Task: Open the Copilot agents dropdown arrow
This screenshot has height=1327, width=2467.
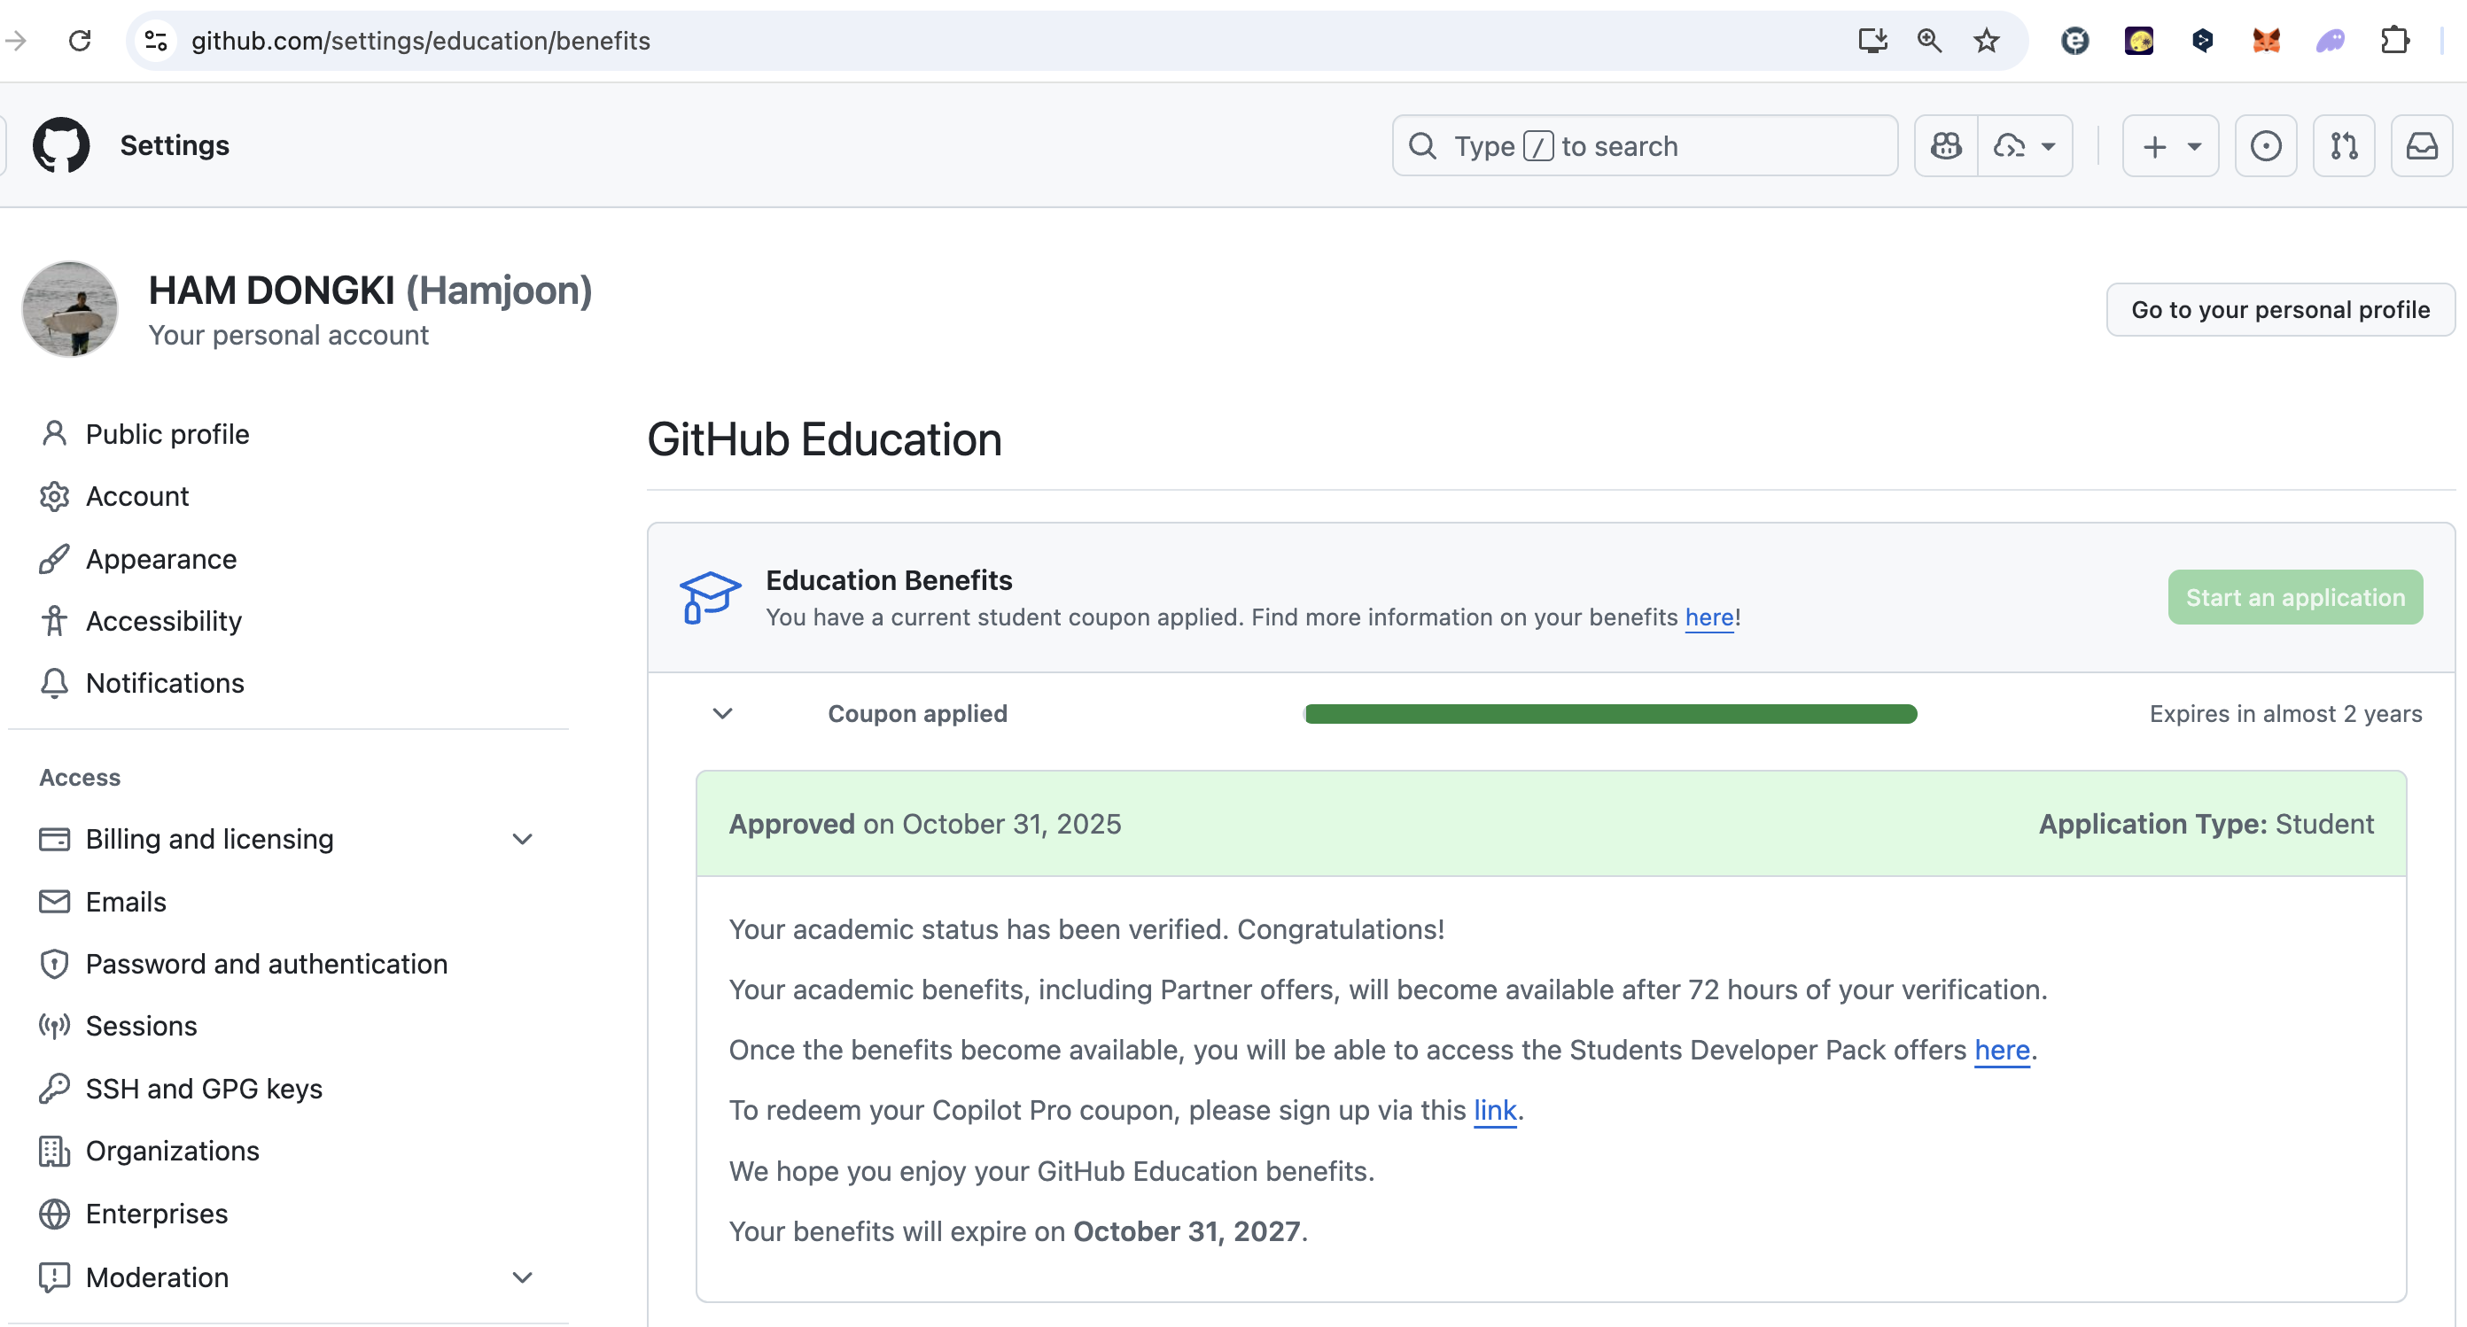Action: coord(2048,146)
